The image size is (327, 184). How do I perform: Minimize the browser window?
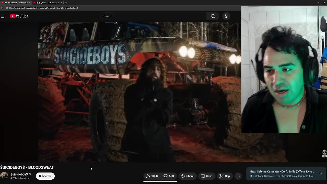(x=318, y=3)
